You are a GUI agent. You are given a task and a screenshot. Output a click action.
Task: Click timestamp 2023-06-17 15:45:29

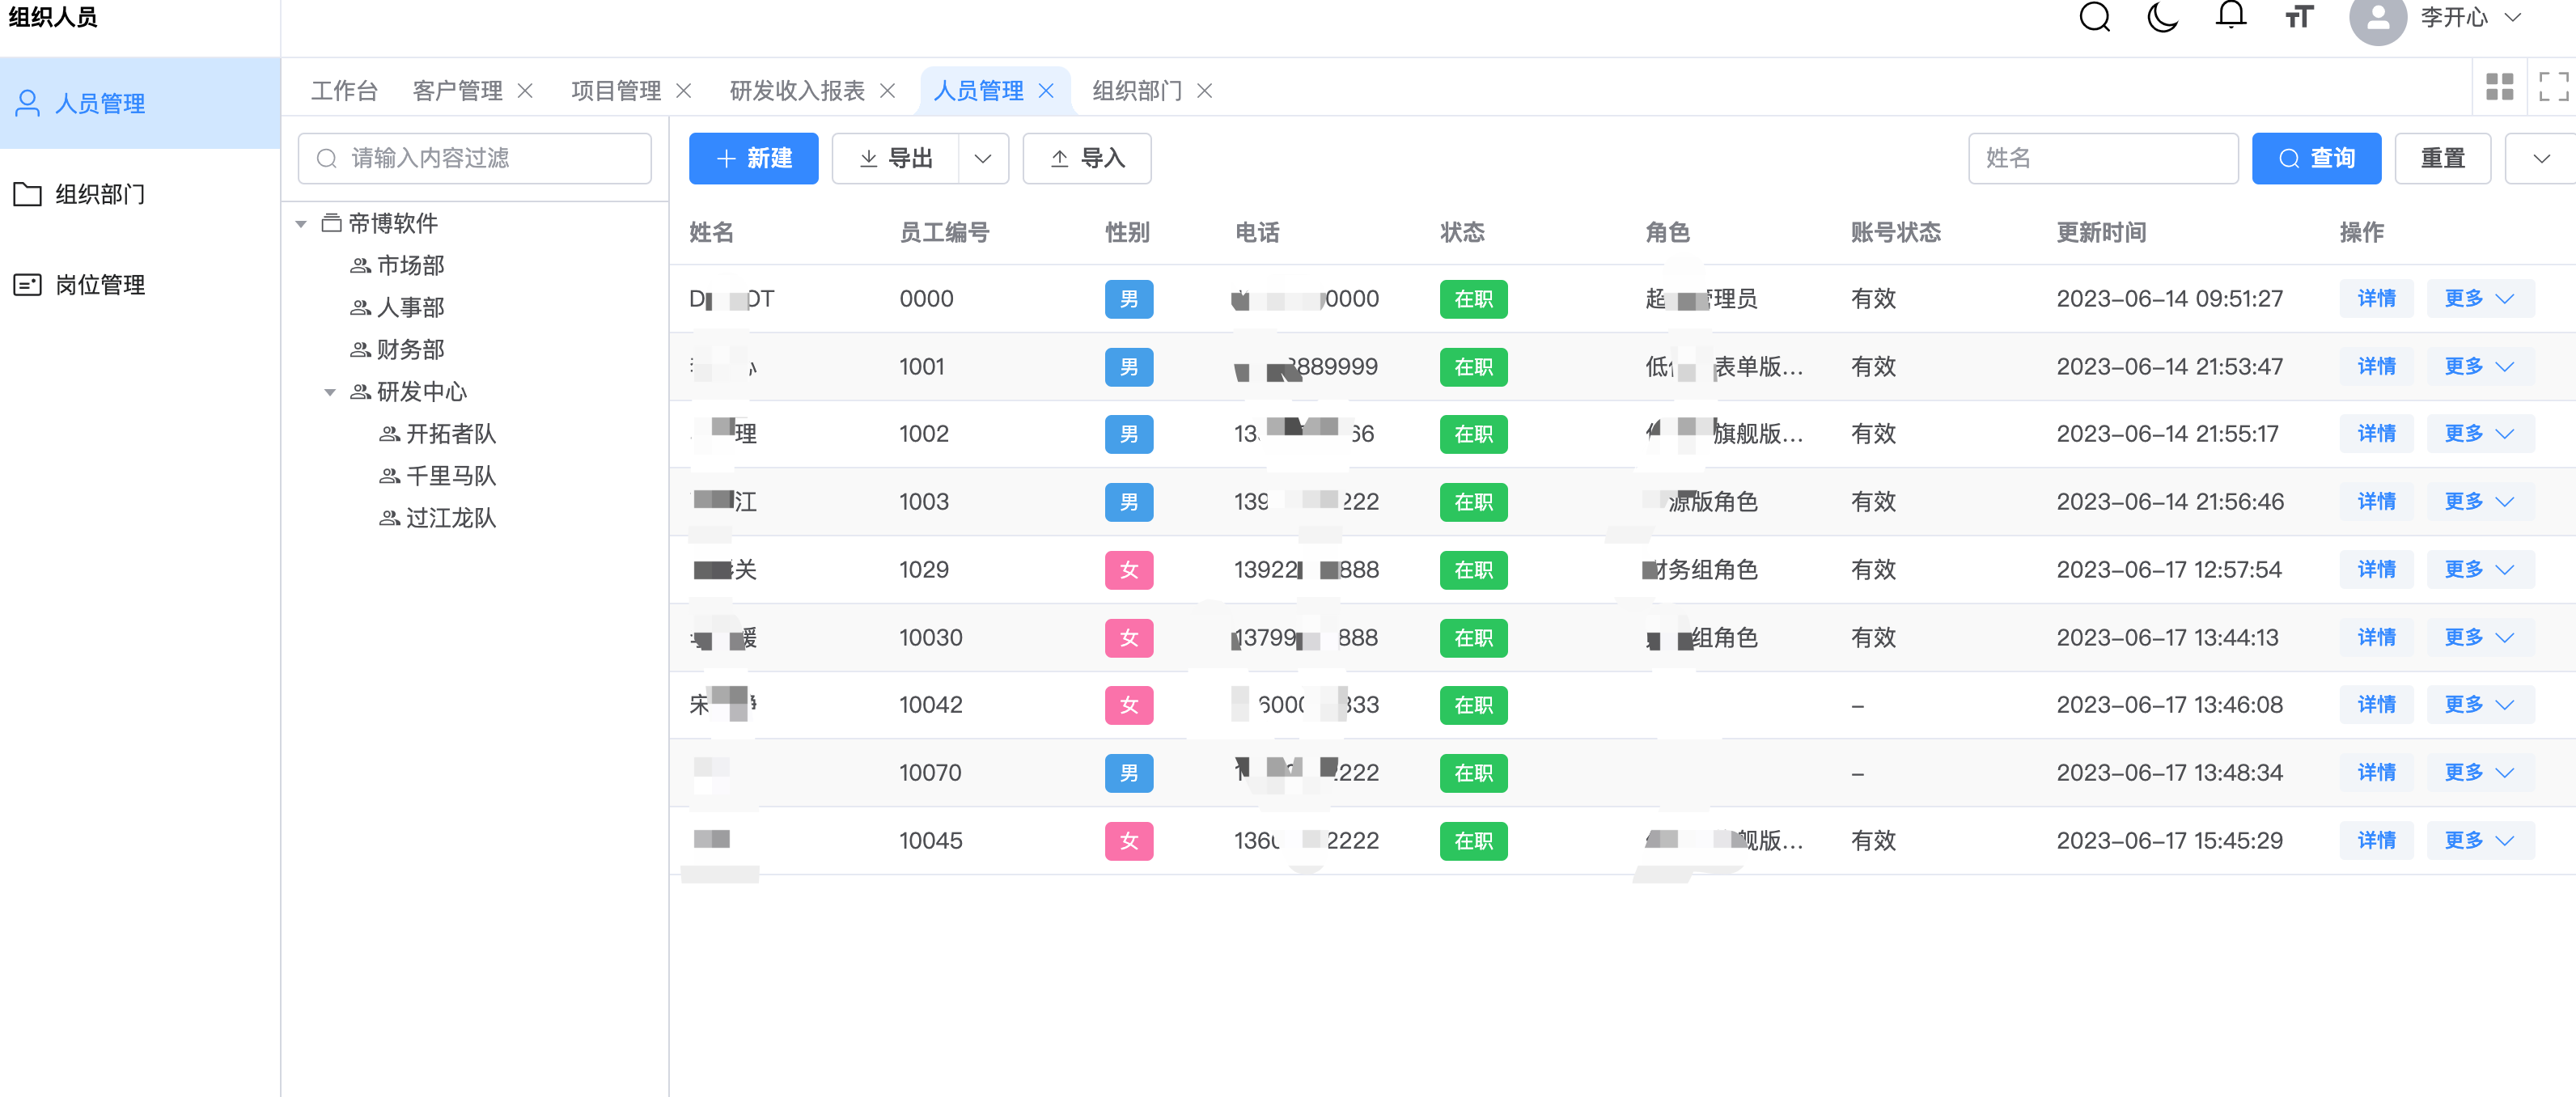pyautogui.click(x=2169, y=840)
